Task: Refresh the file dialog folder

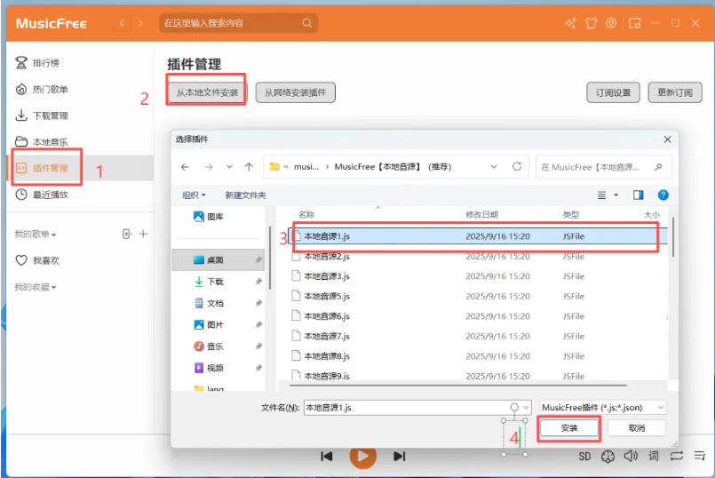Action: 517,166
